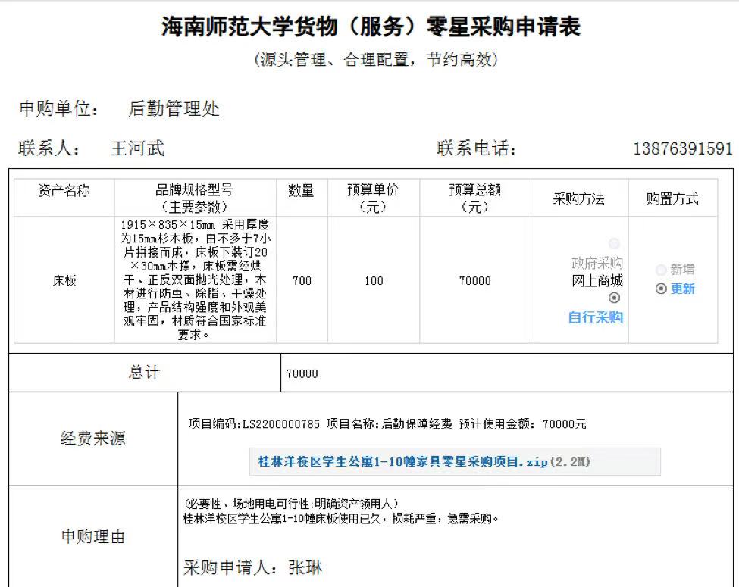Open the 桂林洋校区学生公寓 zip attachment
Viewport: 739px width, 587px height.
coord(402,461)
